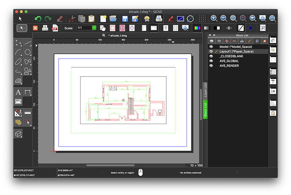This screenshot has width=291, height=195.
Task: Select landscape orientation page icon
Action: coord(154,28)
